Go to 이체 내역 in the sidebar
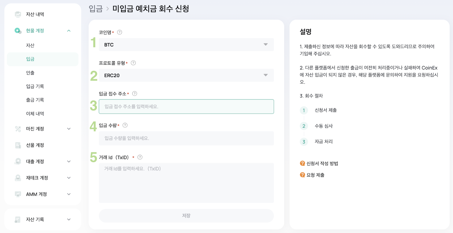The height and width of the screenshot is (233, 453). pyautogui.click(x=35, y=114)
